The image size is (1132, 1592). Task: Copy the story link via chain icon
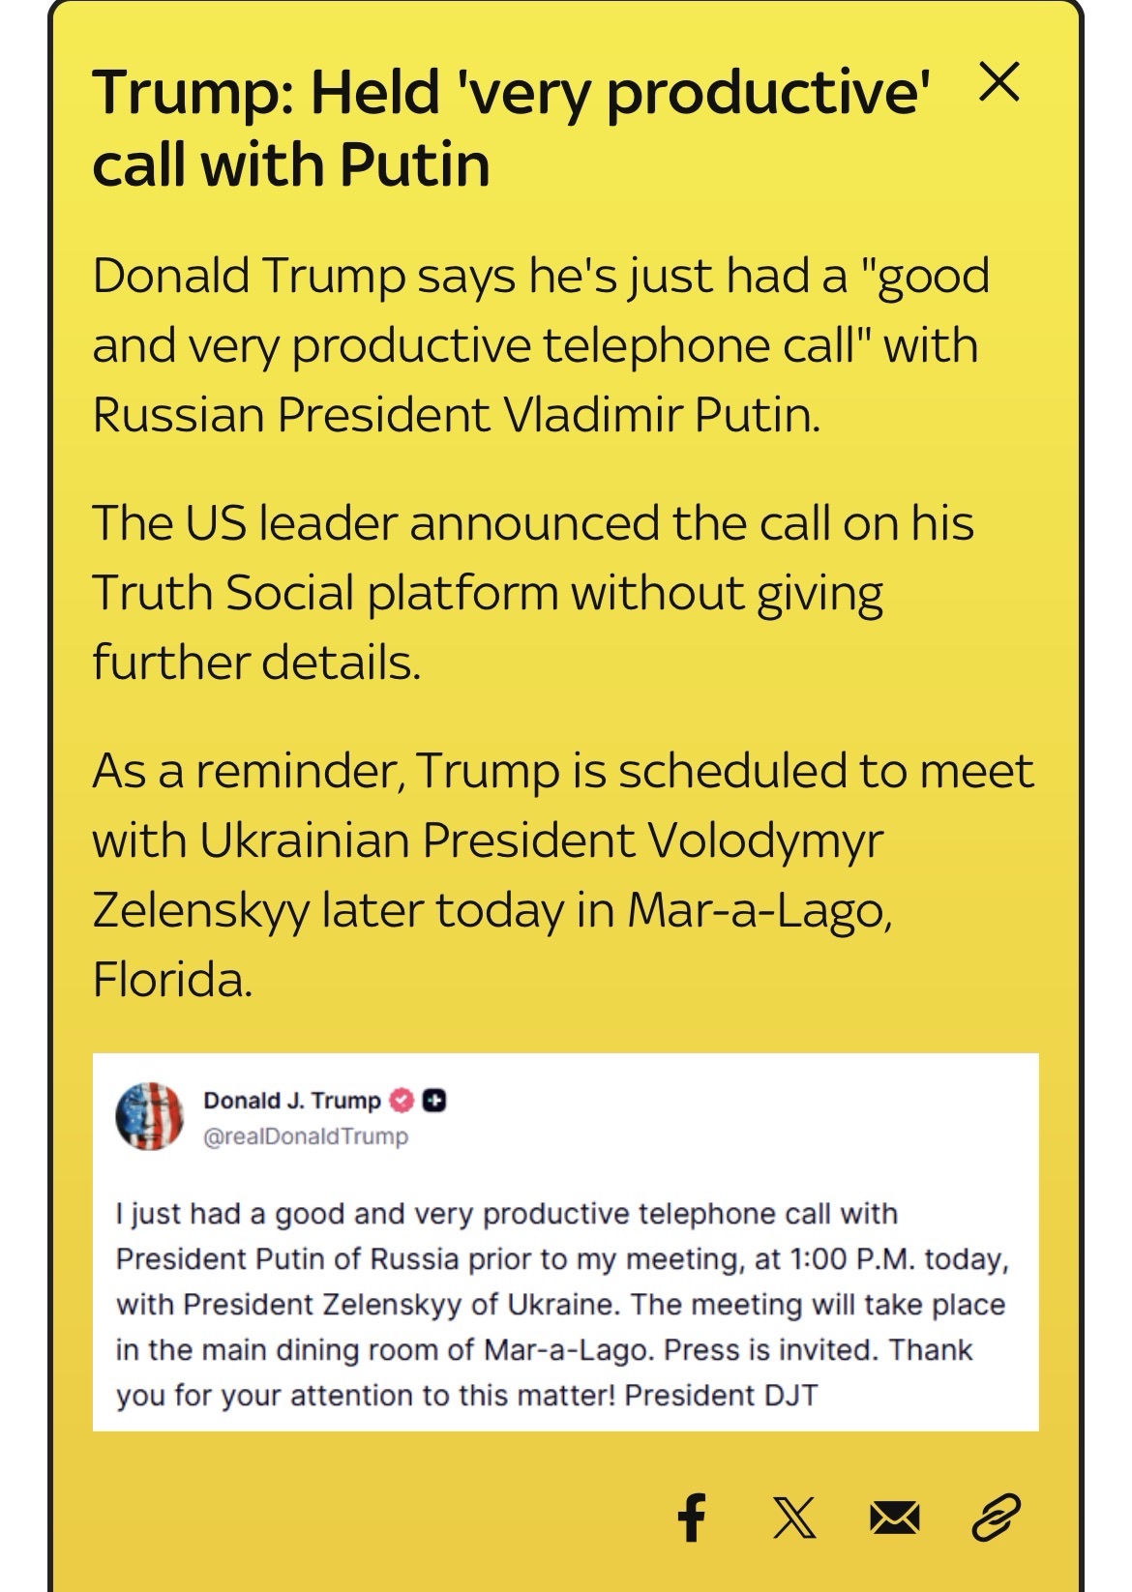coord(996,1515)
